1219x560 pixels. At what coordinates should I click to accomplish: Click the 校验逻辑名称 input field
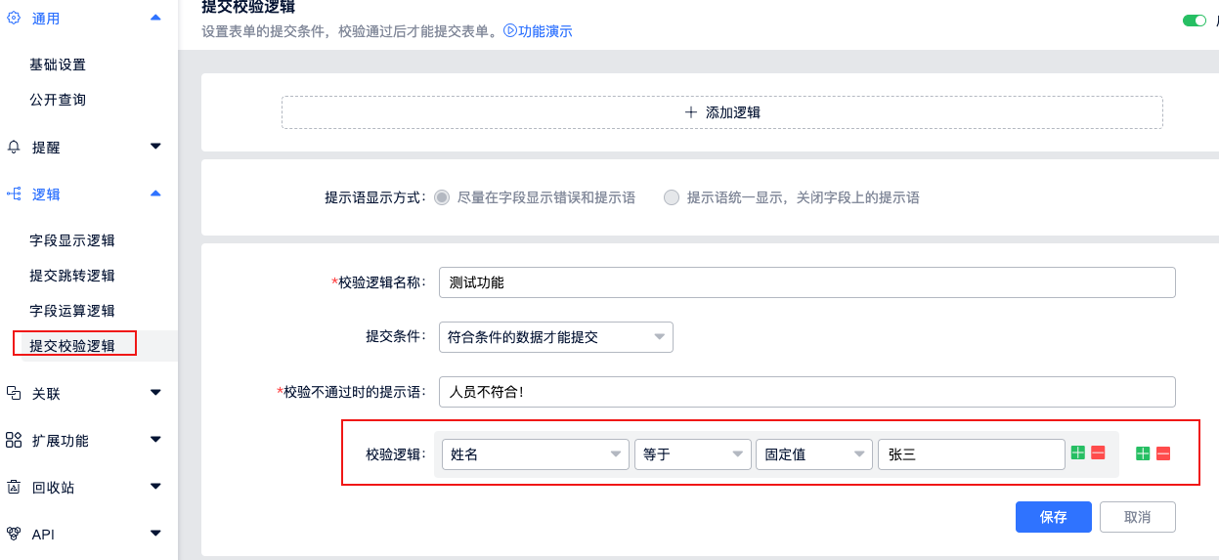coord(806,282)
